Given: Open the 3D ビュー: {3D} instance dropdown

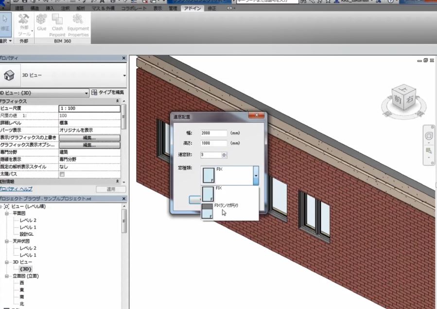Looking at the screenshot, I should [x=87, y=93].
